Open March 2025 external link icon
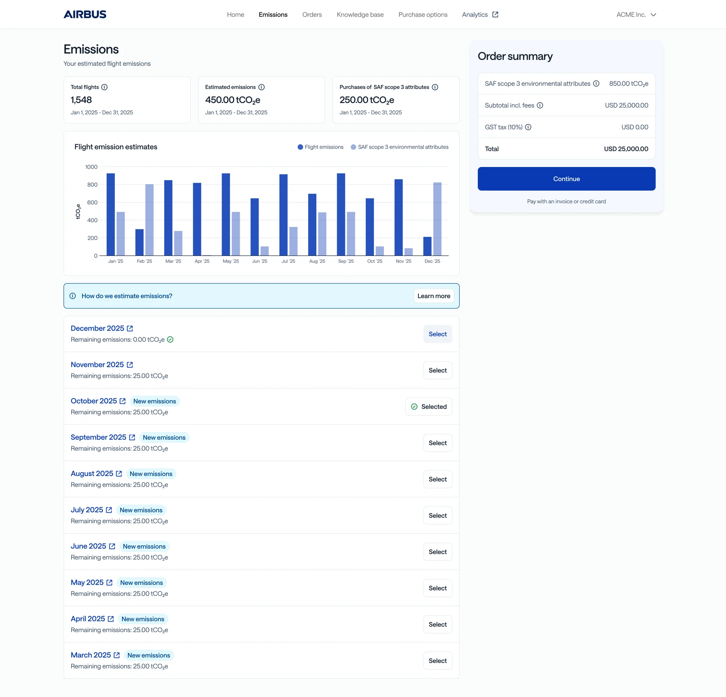 [117, 655]
